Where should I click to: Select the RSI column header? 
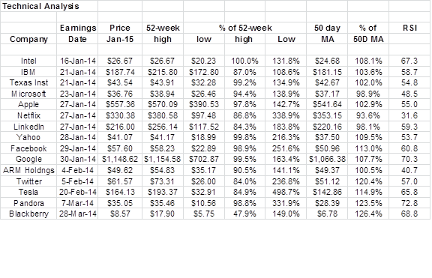[409, 28]
